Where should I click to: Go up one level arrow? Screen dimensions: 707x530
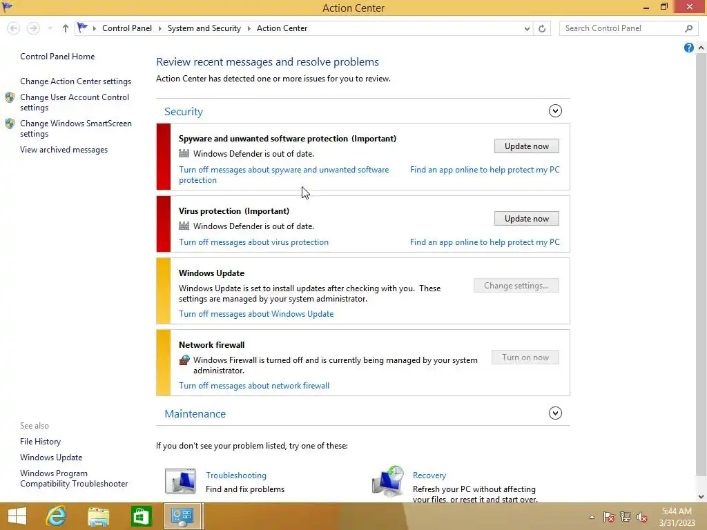click(66, 28)
